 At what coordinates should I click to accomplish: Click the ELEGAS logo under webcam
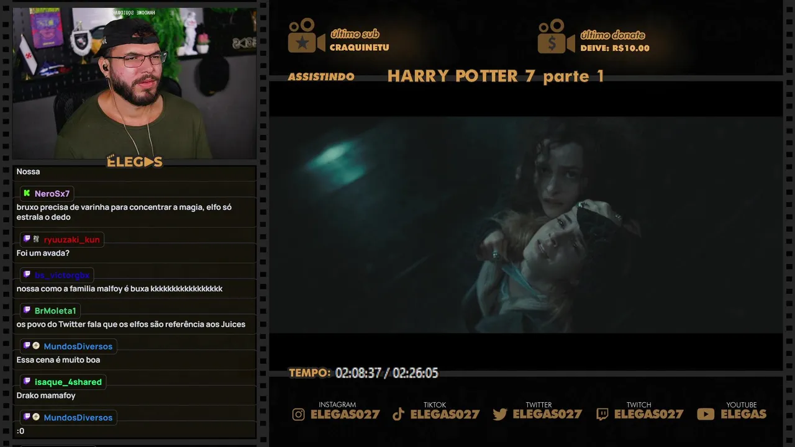coord(135,161)
